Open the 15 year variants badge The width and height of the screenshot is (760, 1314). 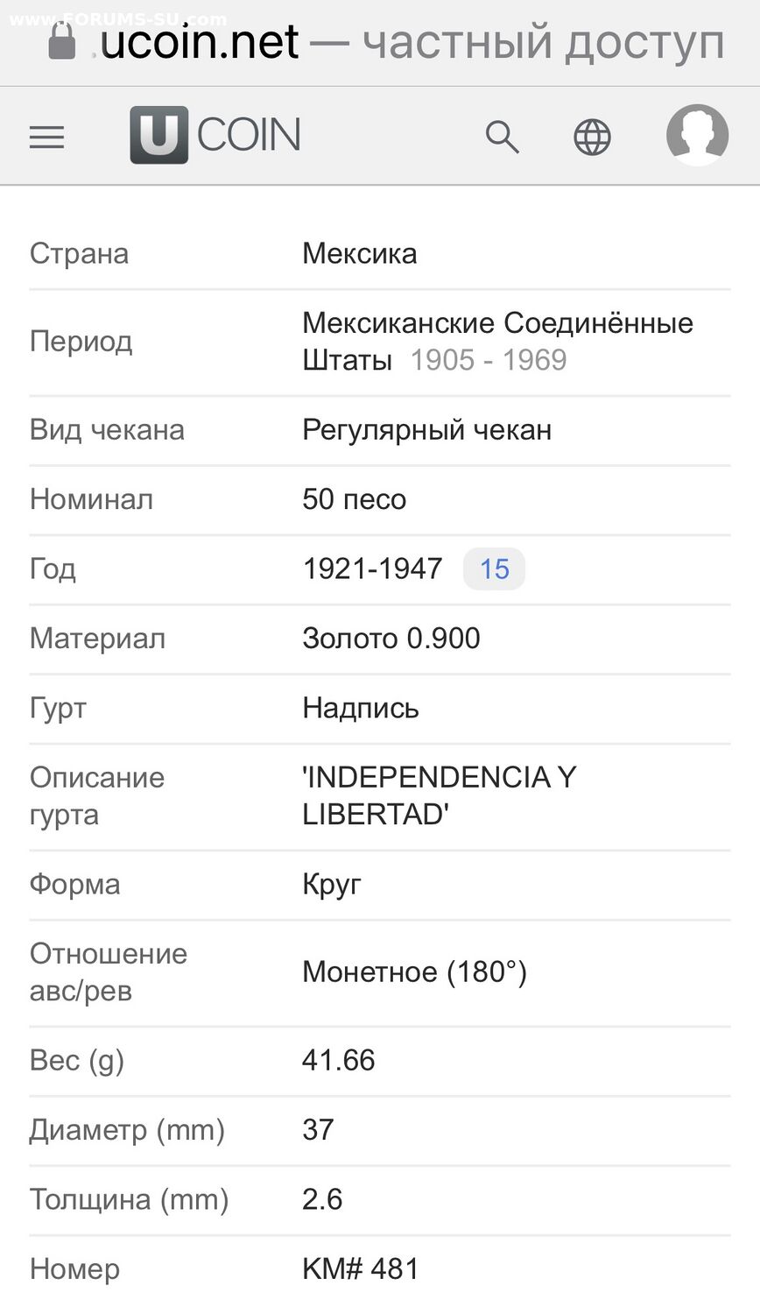coord(494,569)
